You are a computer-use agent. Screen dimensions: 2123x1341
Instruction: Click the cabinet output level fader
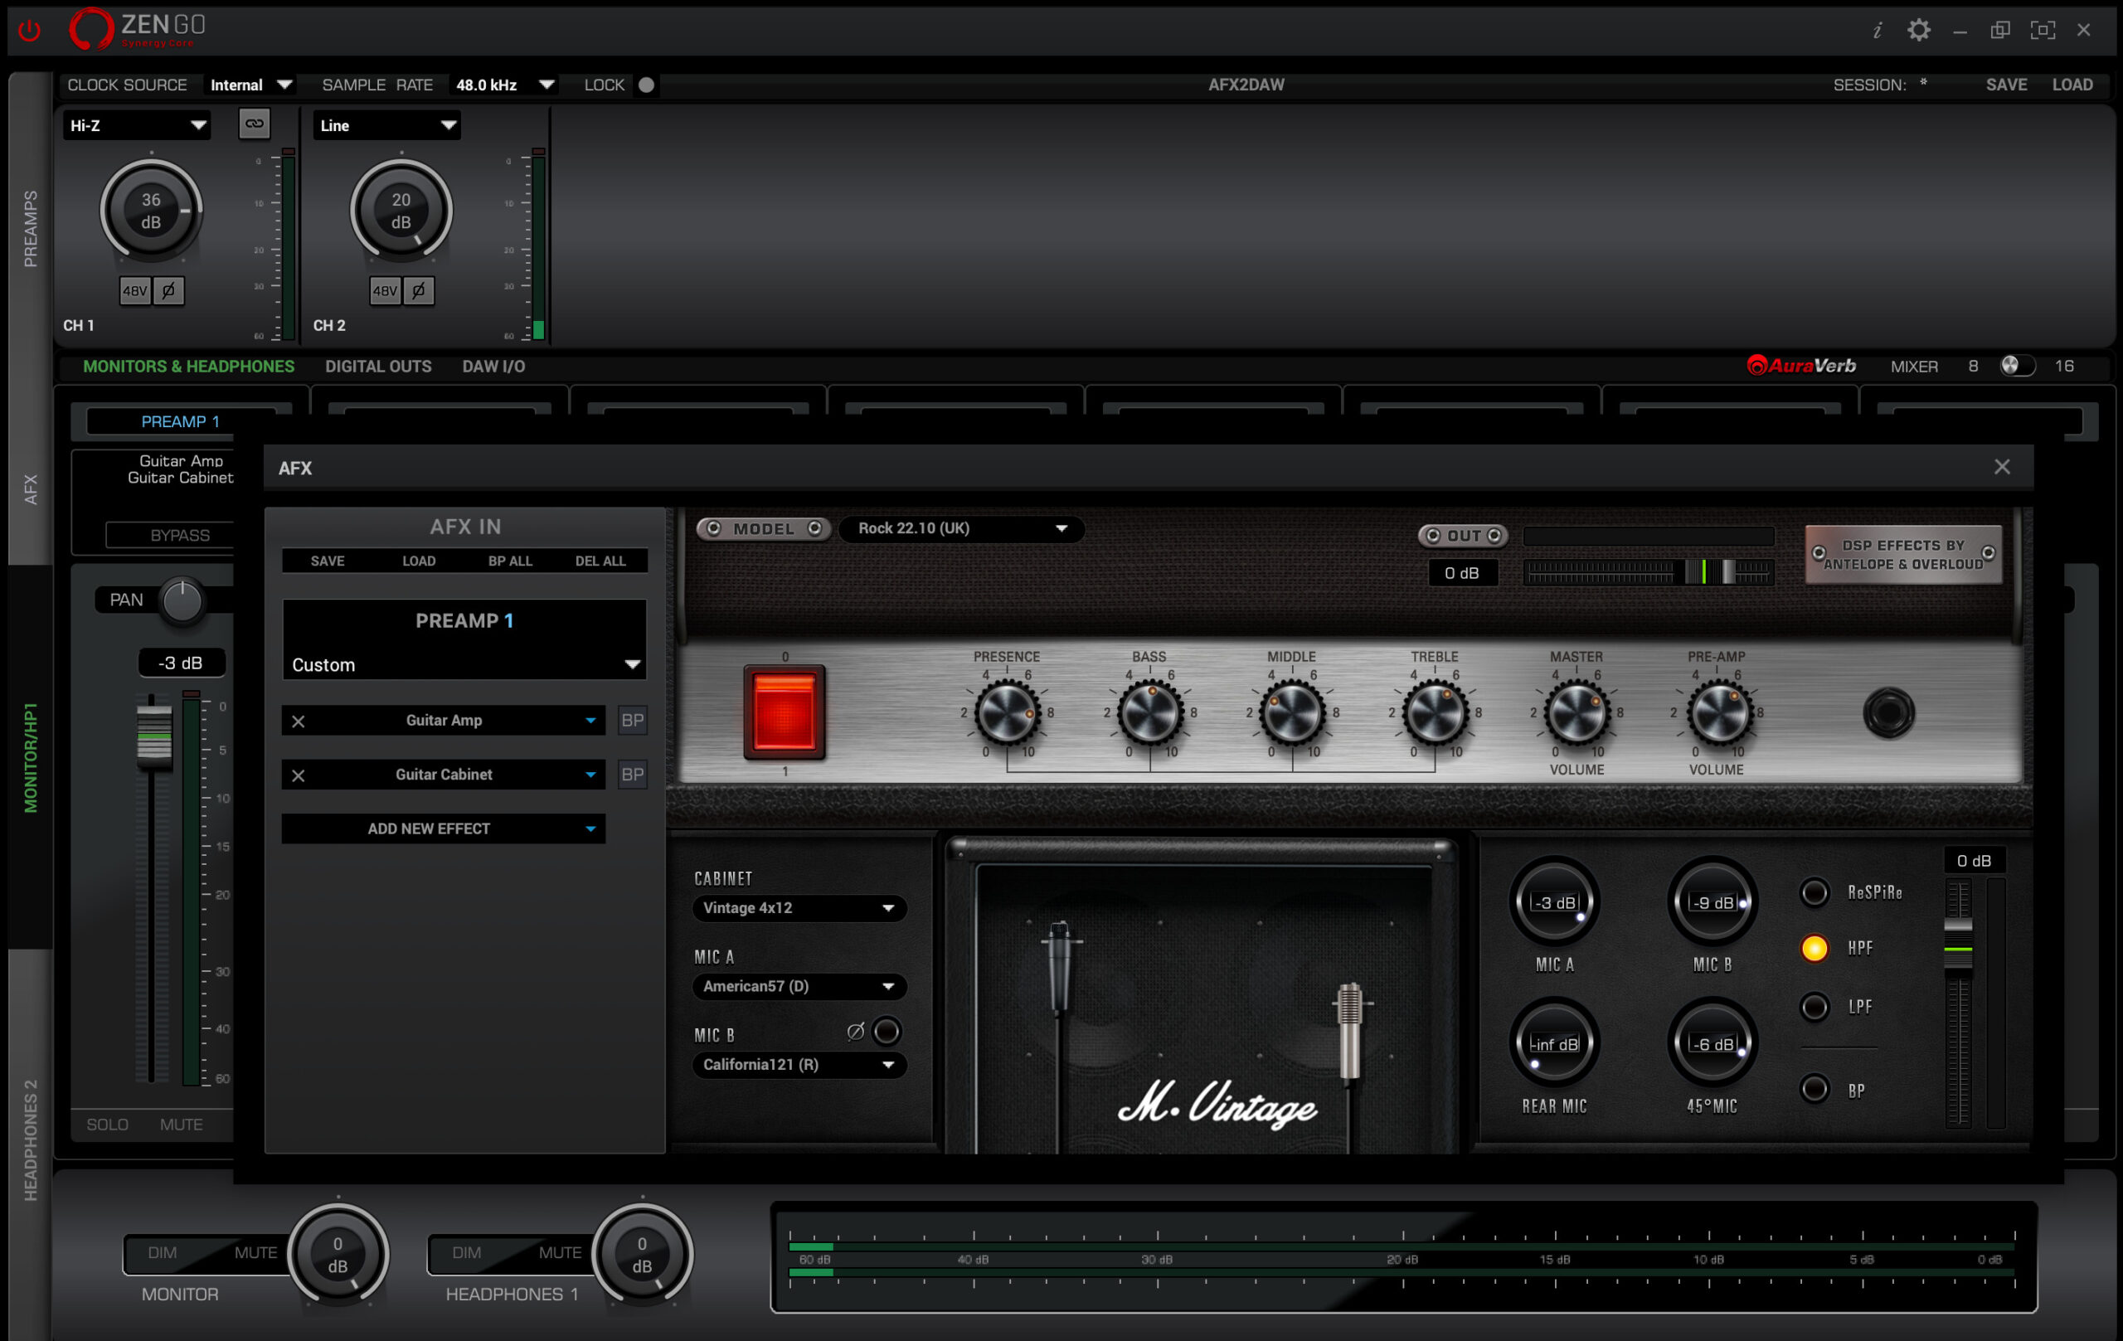(x=1958, y=947)
